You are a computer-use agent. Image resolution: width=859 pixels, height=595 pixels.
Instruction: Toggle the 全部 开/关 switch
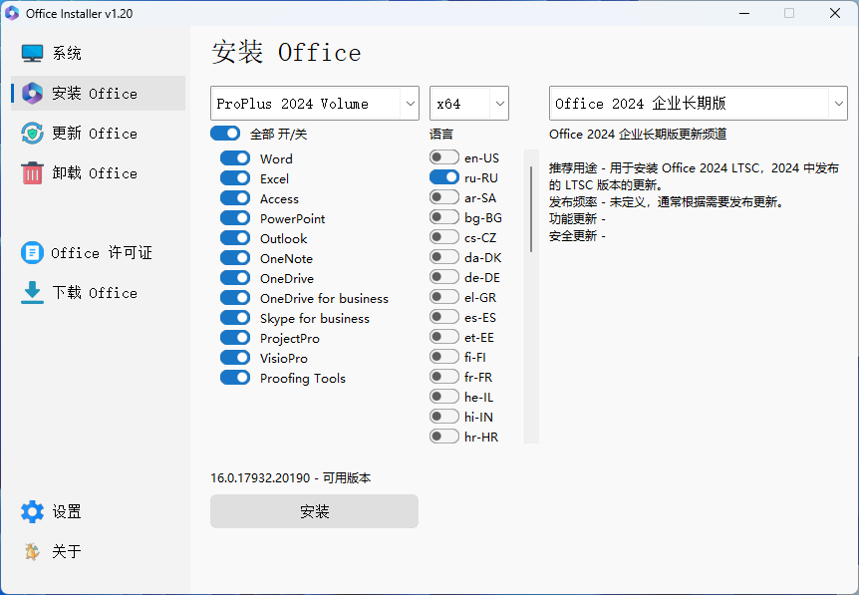[x=225, y=134]
